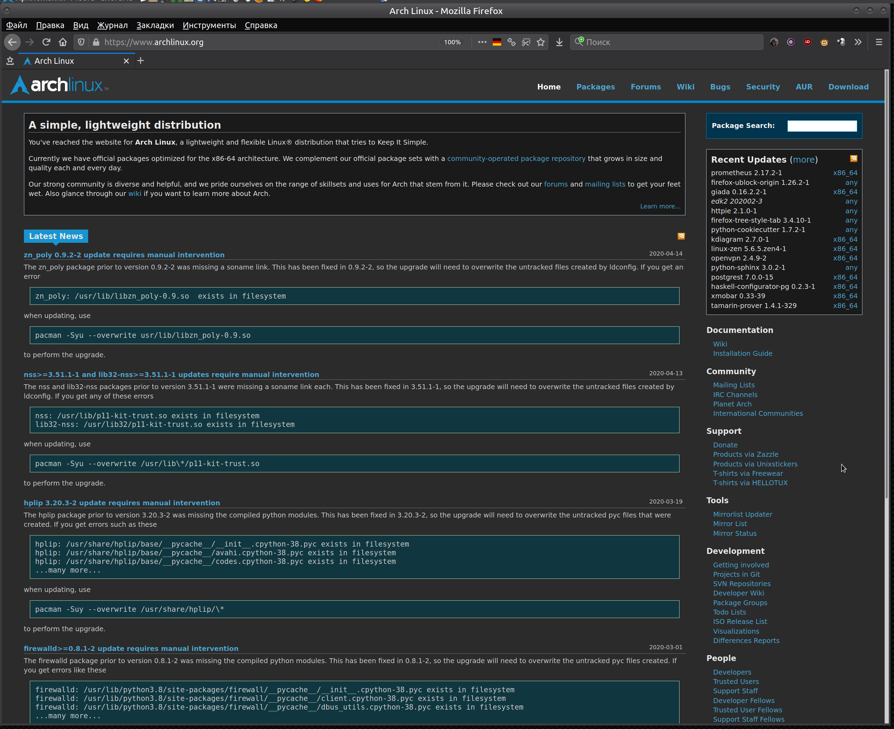Open the Справка menu
The image size is (894, 729).
pos(261,25)
